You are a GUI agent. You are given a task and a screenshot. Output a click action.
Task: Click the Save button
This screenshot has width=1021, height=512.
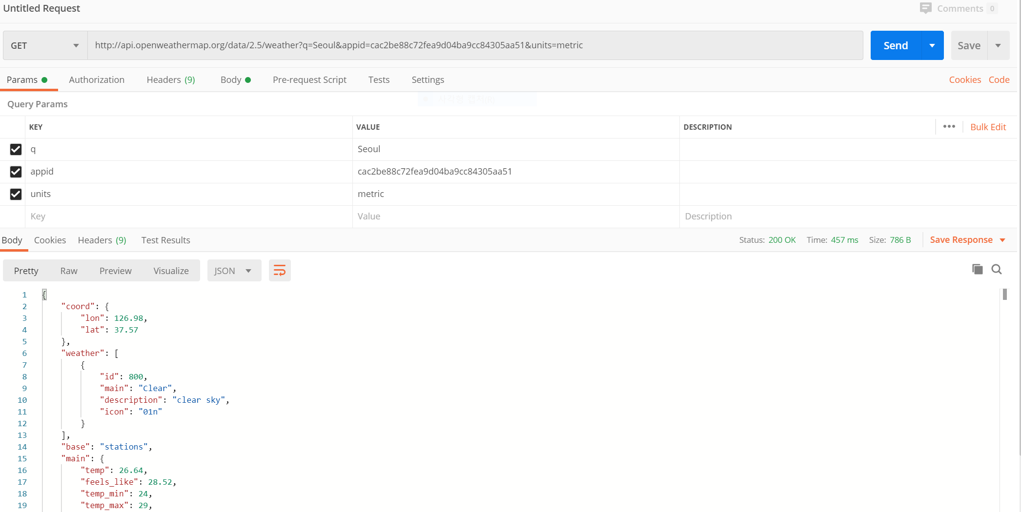[969, 45]
